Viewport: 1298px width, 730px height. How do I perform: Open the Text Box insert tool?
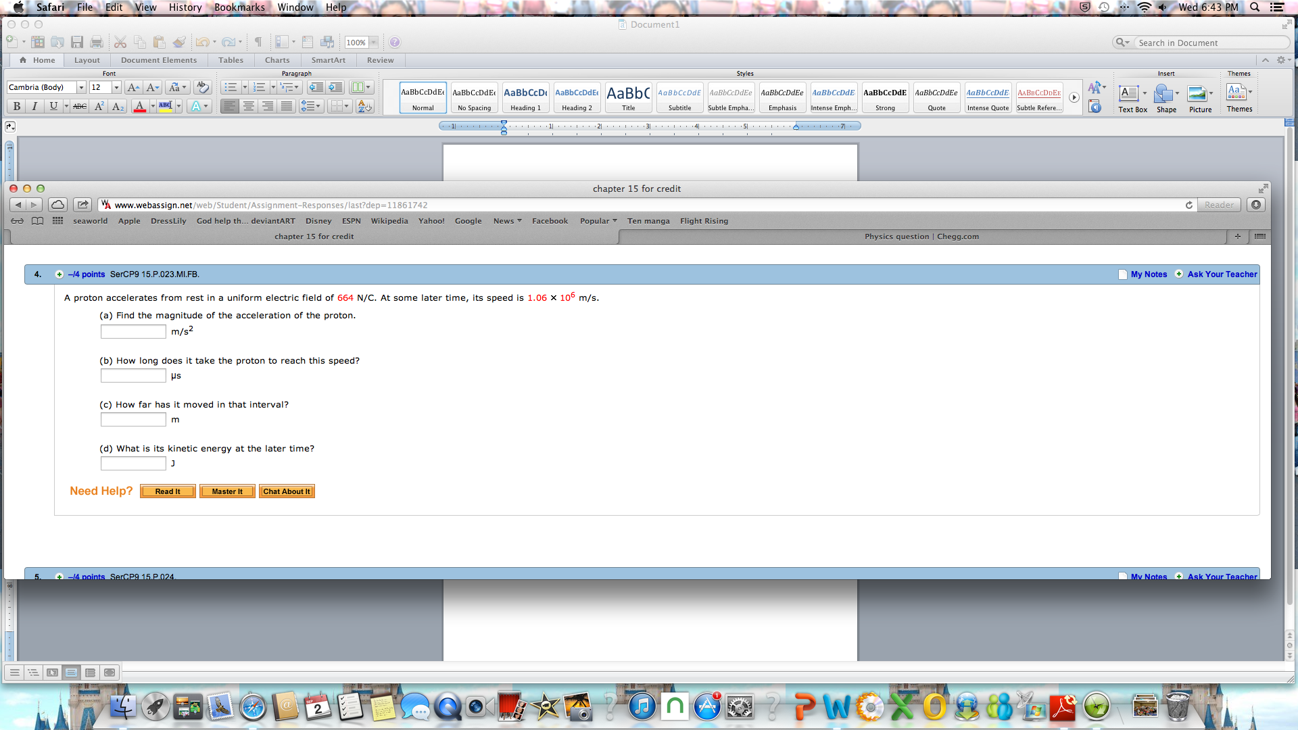[1131, 95]
